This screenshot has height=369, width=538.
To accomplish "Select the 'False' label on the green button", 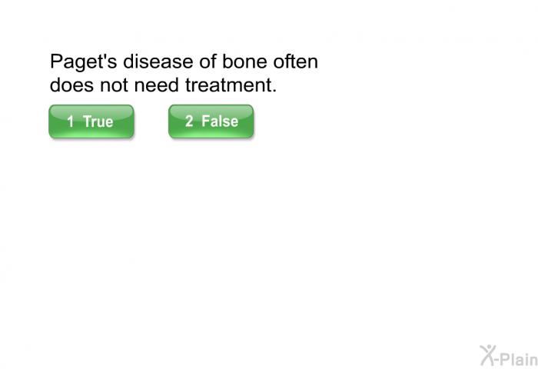I will click(x=220, y=121).
